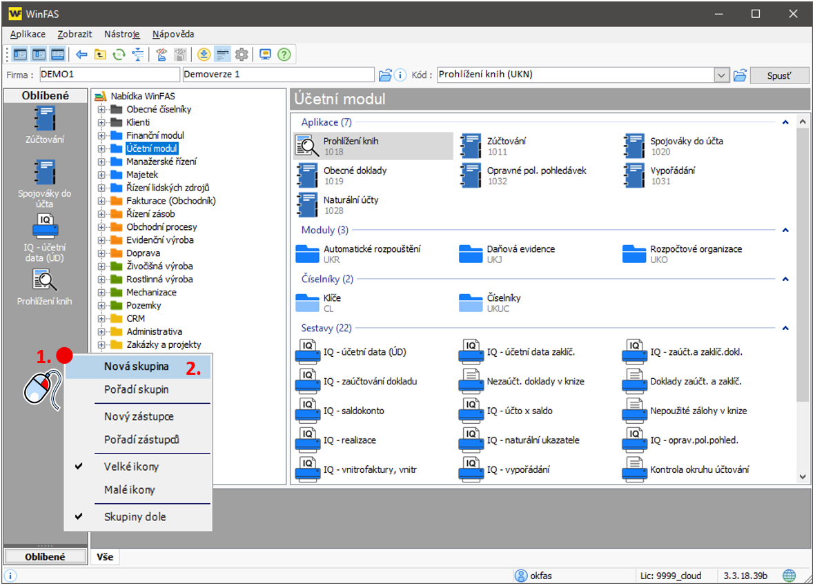The image size is (815, 586).
Task: Toggle the Skupiny dole option
Action: 135,516
